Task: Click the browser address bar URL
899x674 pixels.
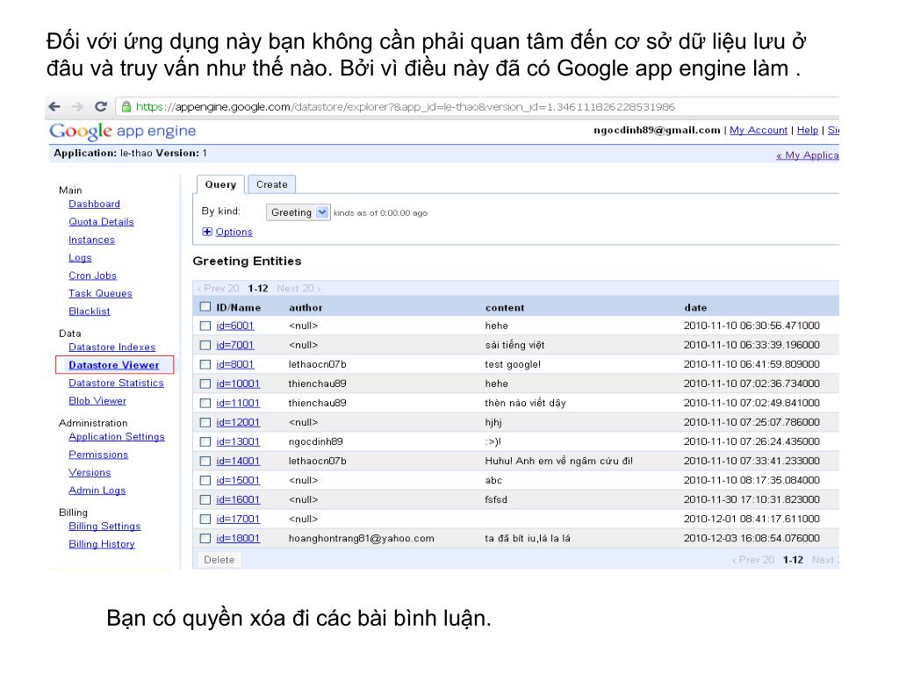Action: coord(406,106)
